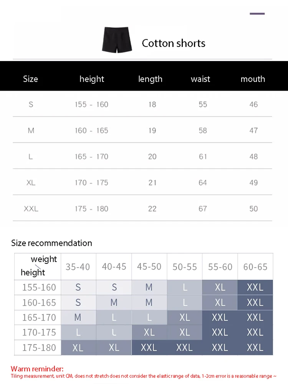288x384 pixels.
Task: Click the "mouth" column header
Action: tap(253, 79)
